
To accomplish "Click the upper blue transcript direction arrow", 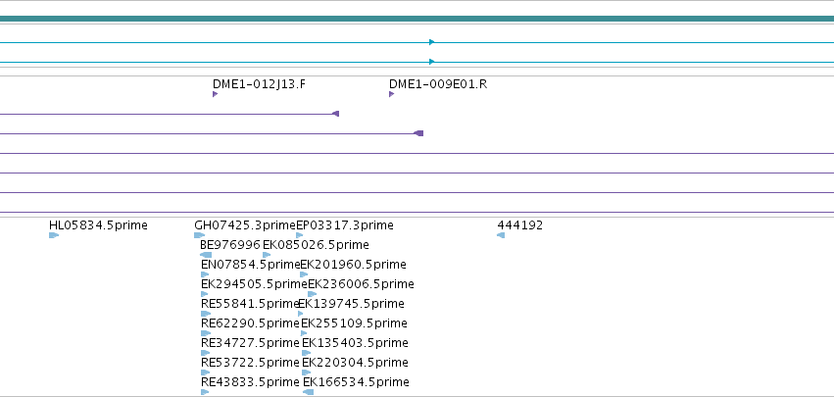I will tap(432, 42).
